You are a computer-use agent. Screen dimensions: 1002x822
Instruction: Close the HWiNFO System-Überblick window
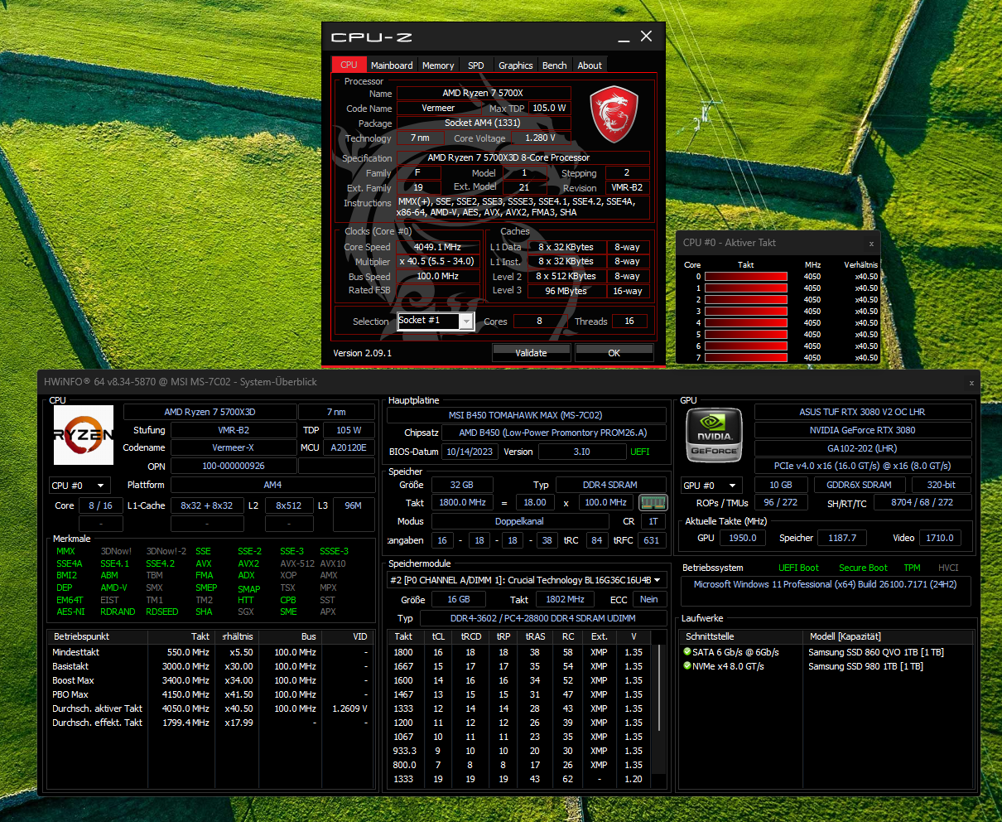point(971,383)
